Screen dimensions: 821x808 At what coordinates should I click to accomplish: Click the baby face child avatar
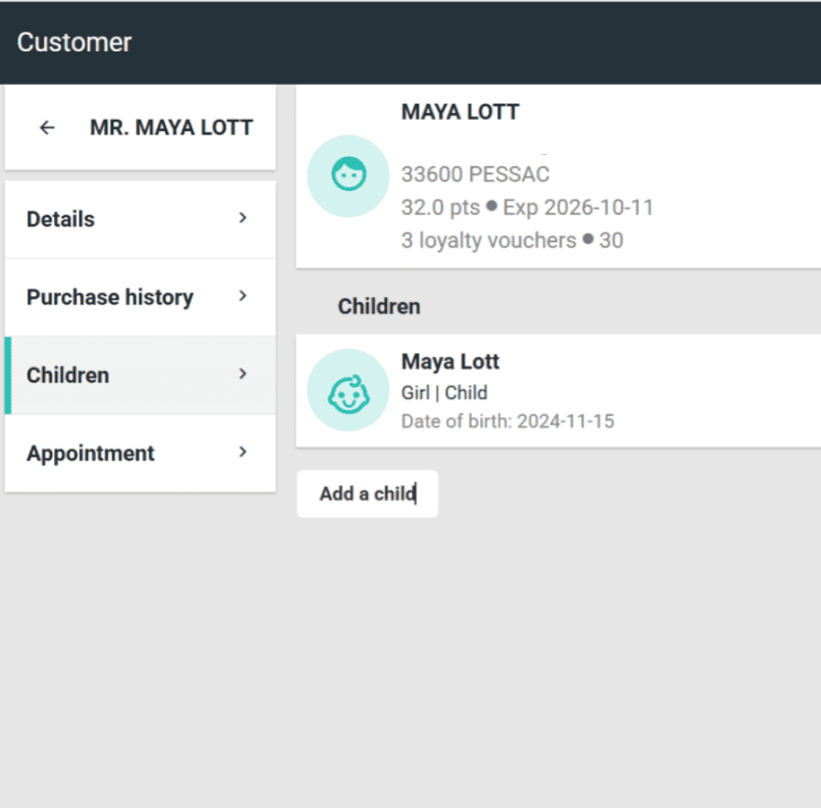[x=348, y=390]
